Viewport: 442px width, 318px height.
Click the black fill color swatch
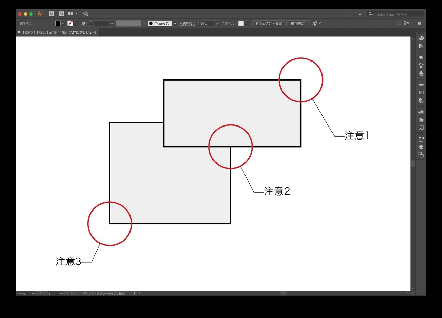pos(58,24)
